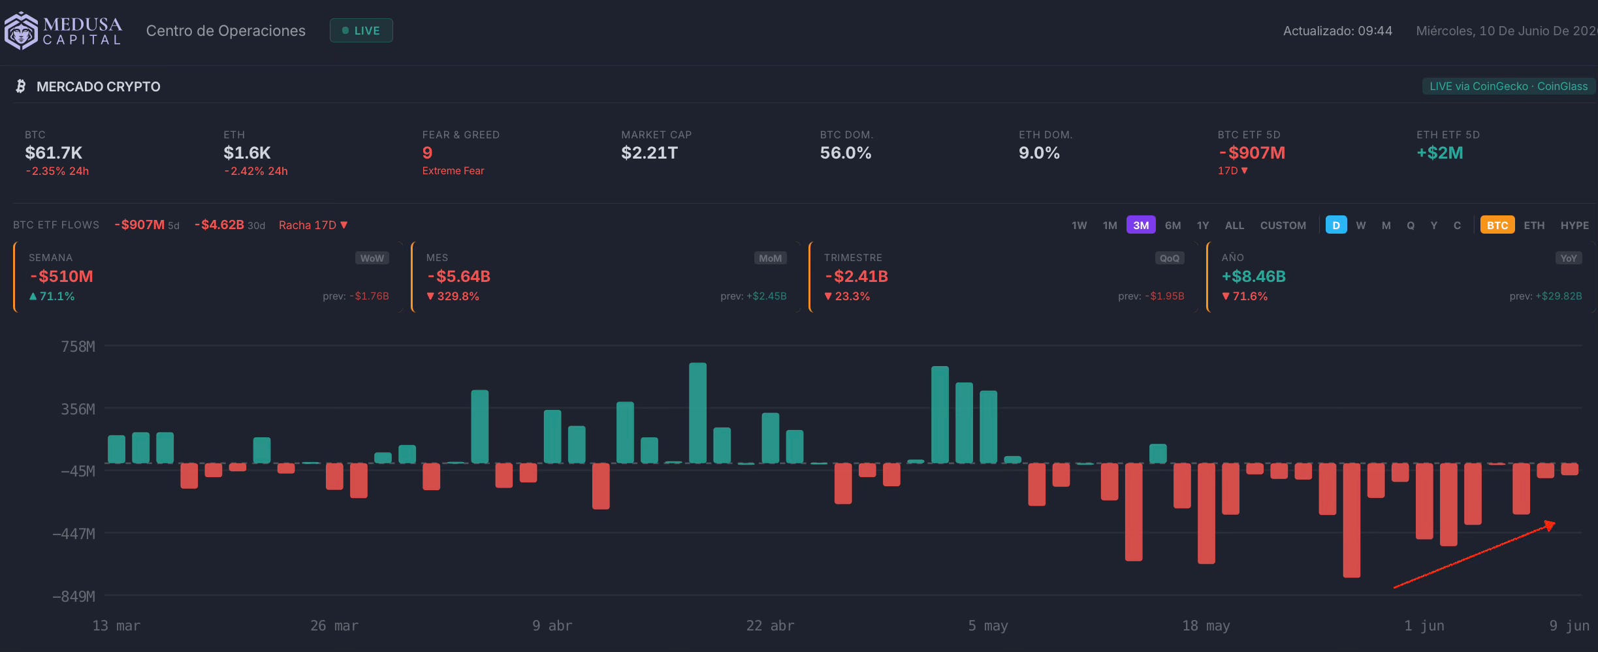Open the CUSTOM date range option
The image size is (1598, 652).
tap(1283, 225)
